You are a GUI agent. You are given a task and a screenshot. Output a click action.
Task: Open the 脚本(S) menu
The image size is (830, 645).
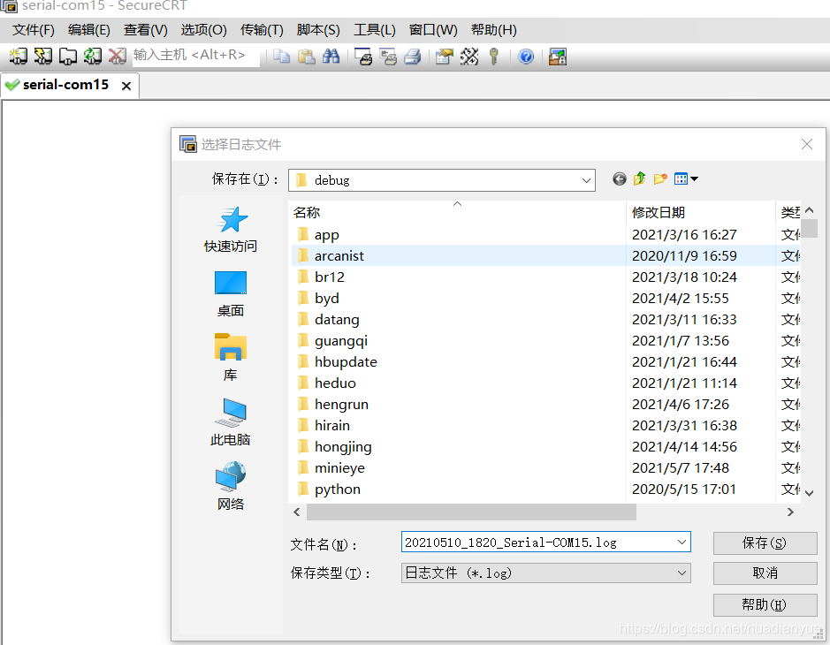pos(318,30)
